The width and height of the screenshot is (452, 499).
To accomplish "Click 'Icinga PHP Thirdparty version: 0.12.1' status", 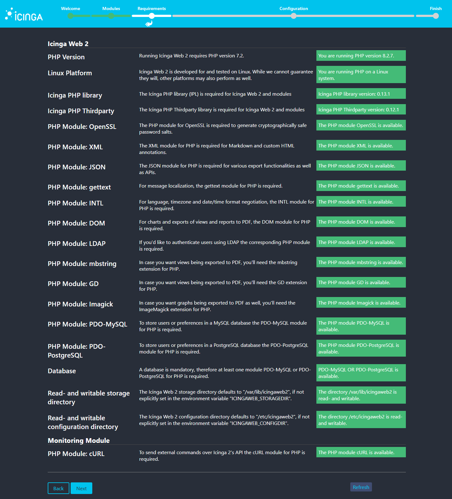I will tap(361, 109).
